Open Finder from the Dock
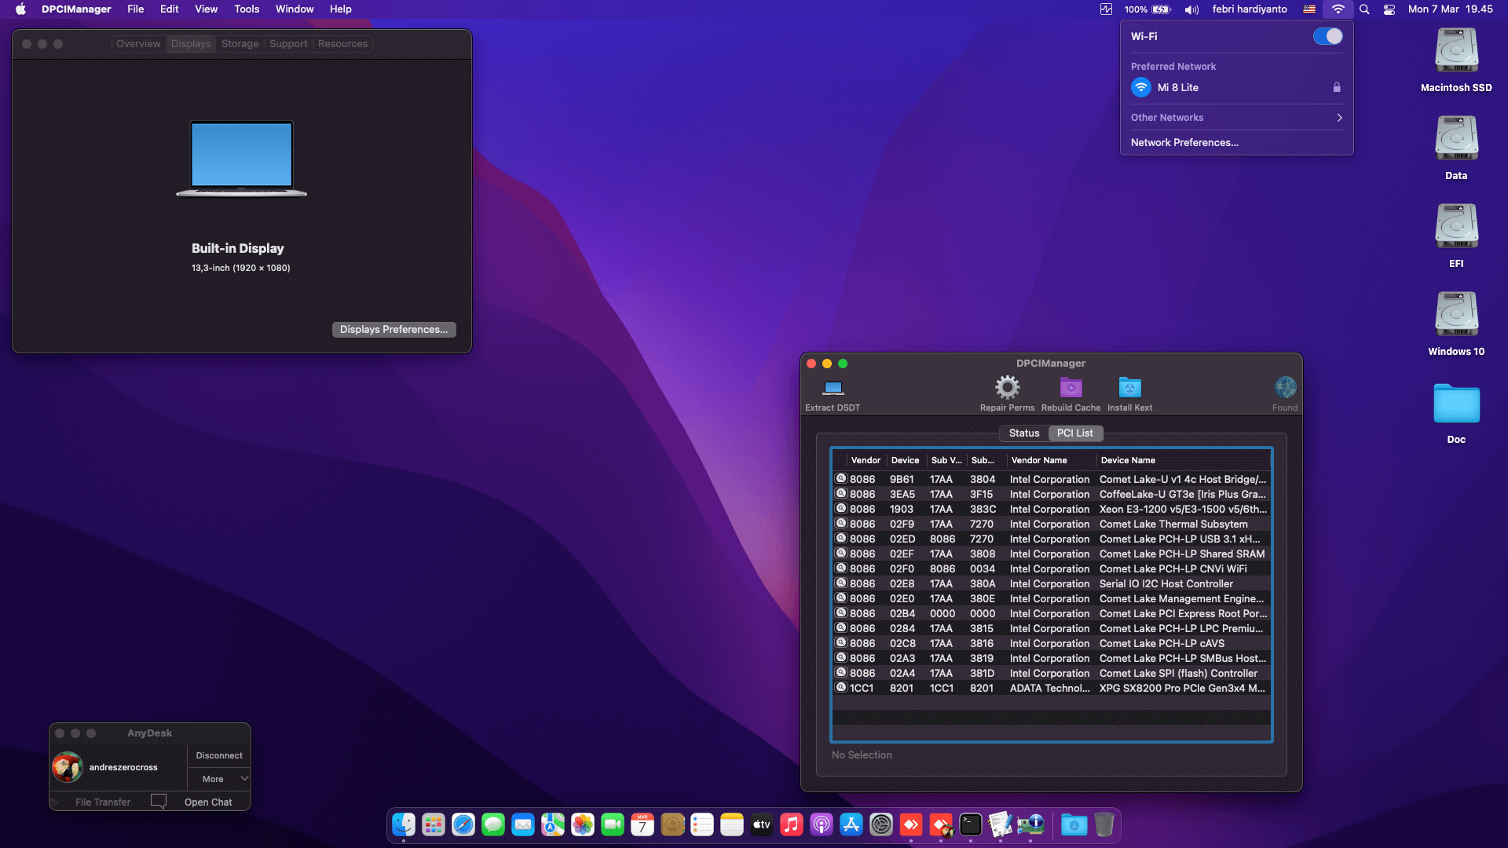Viewport: 1508px width, 848px height. point(404,824)
